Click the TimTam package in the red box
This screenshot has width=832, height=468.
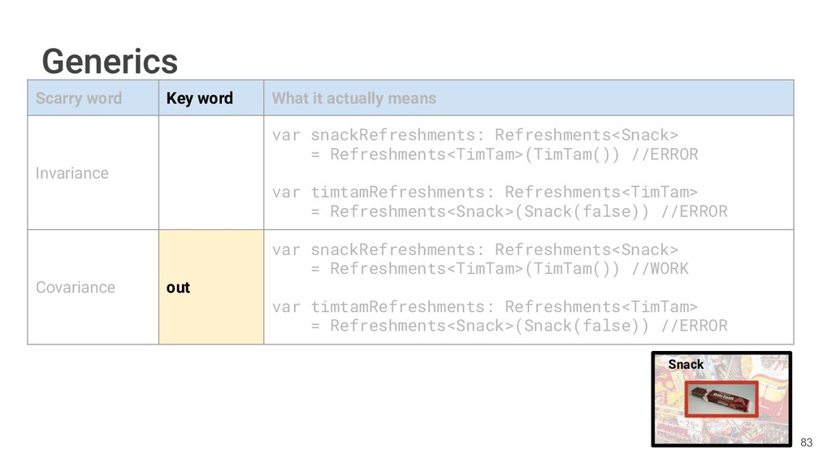tap(721, 399)
